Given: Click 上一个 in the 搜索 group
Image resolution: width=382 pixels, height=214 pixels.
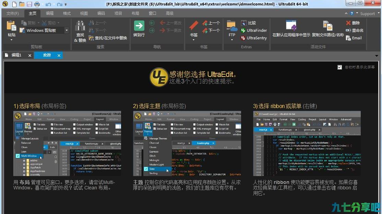Looking at the screenshot, I should coord(97,23).
